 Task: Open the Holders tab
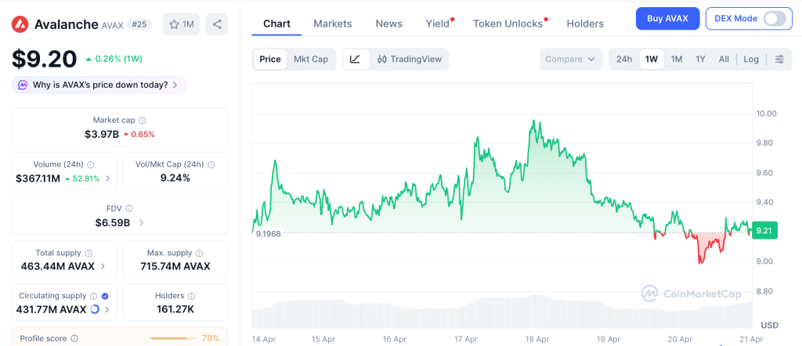coord(585,23)
